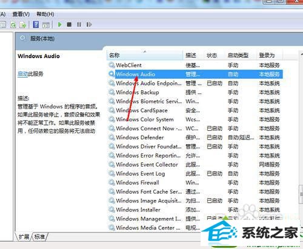
Task: Click the gear icon beside Windows Color System
Action: pos(112,119)
